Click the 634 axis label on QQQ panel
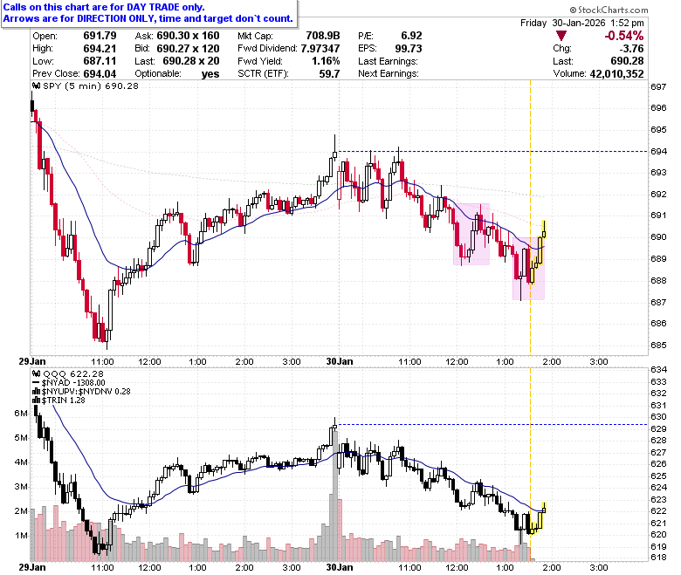 (658, 370)
